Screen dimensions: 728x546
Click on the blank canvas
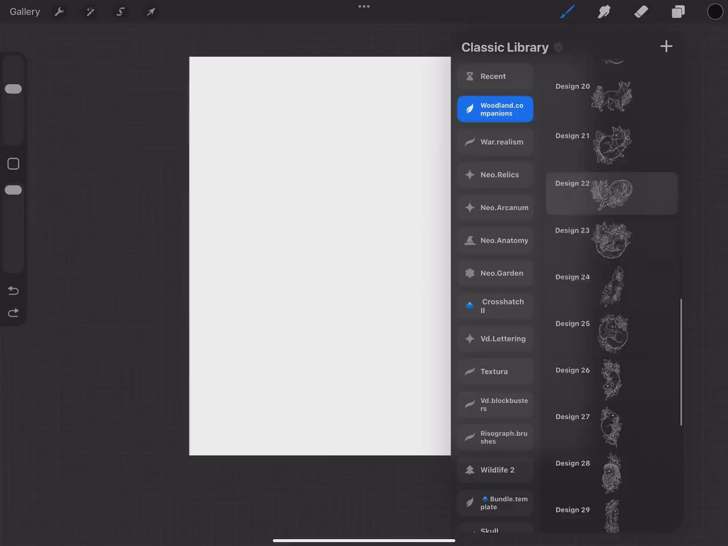click(320, 256)
